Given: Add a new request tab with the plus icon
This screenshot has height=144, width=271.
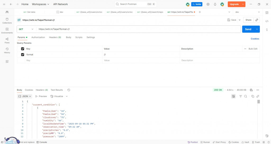Looking at the screenshot, I should 200,12.
